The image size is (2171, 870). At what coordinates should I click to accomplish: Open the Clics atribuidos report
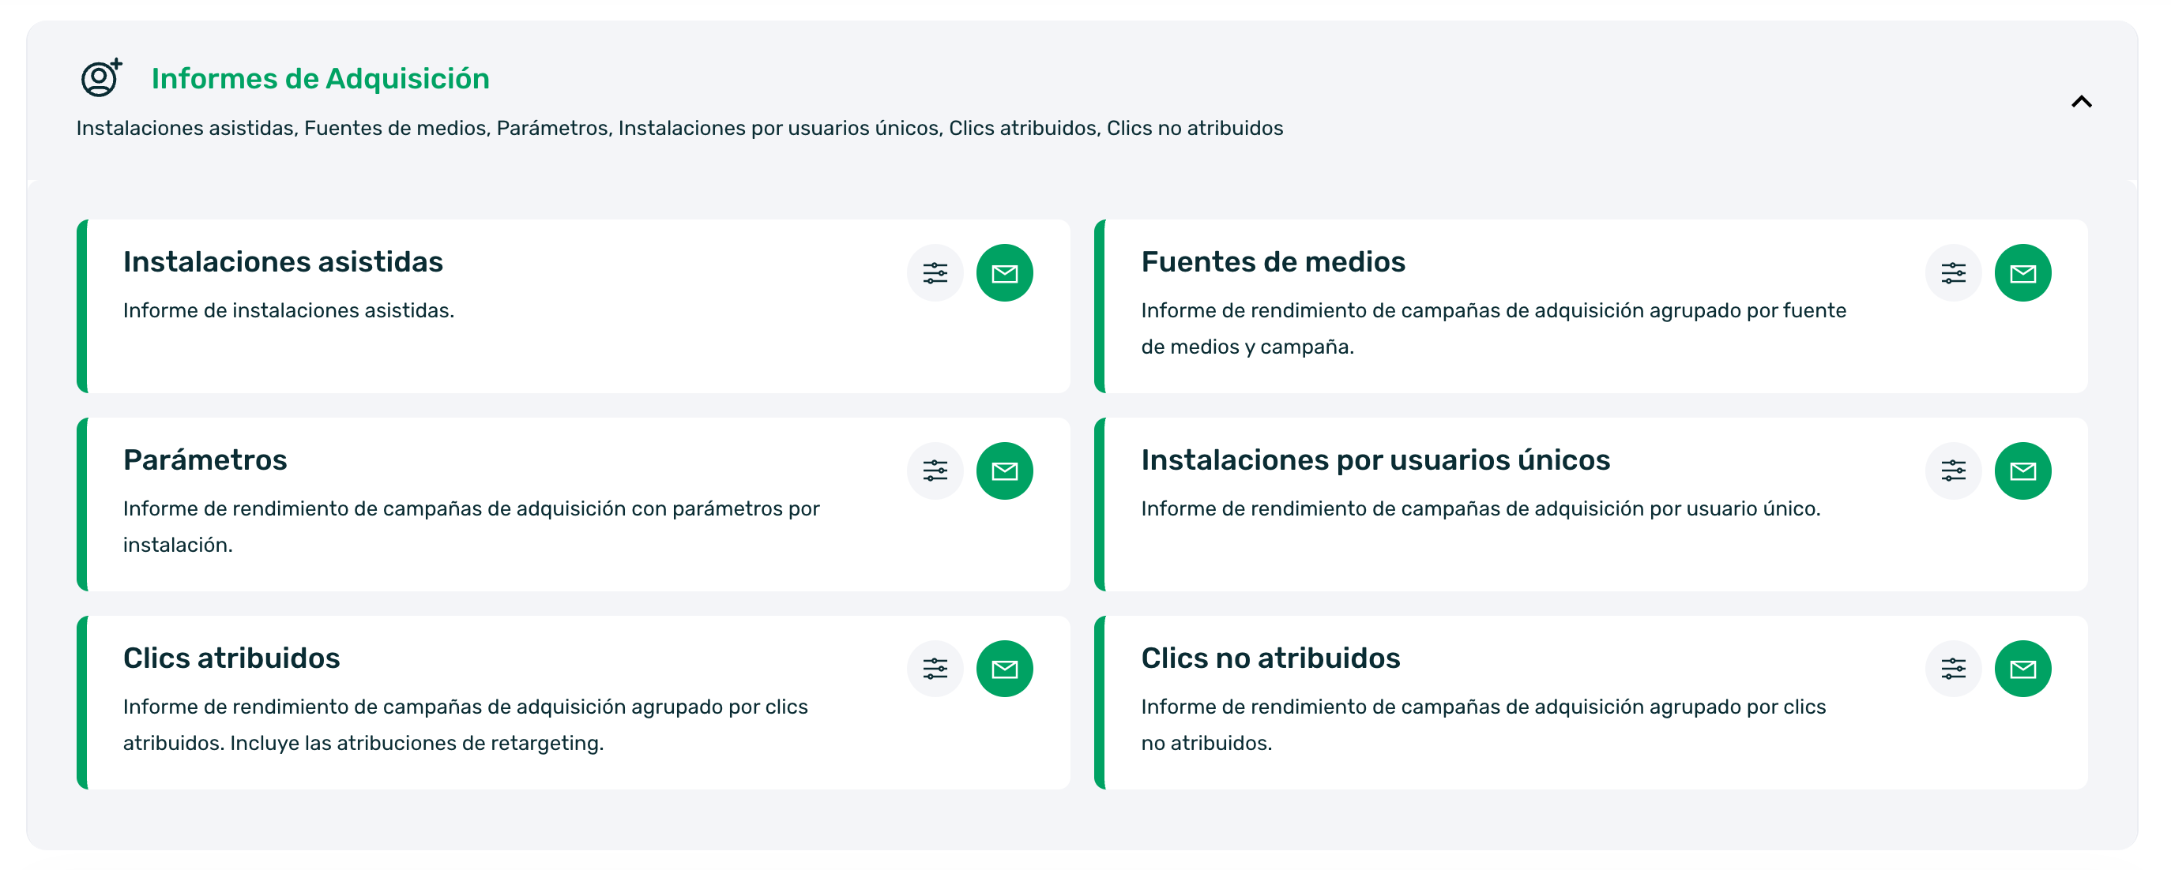click(231, 658)
